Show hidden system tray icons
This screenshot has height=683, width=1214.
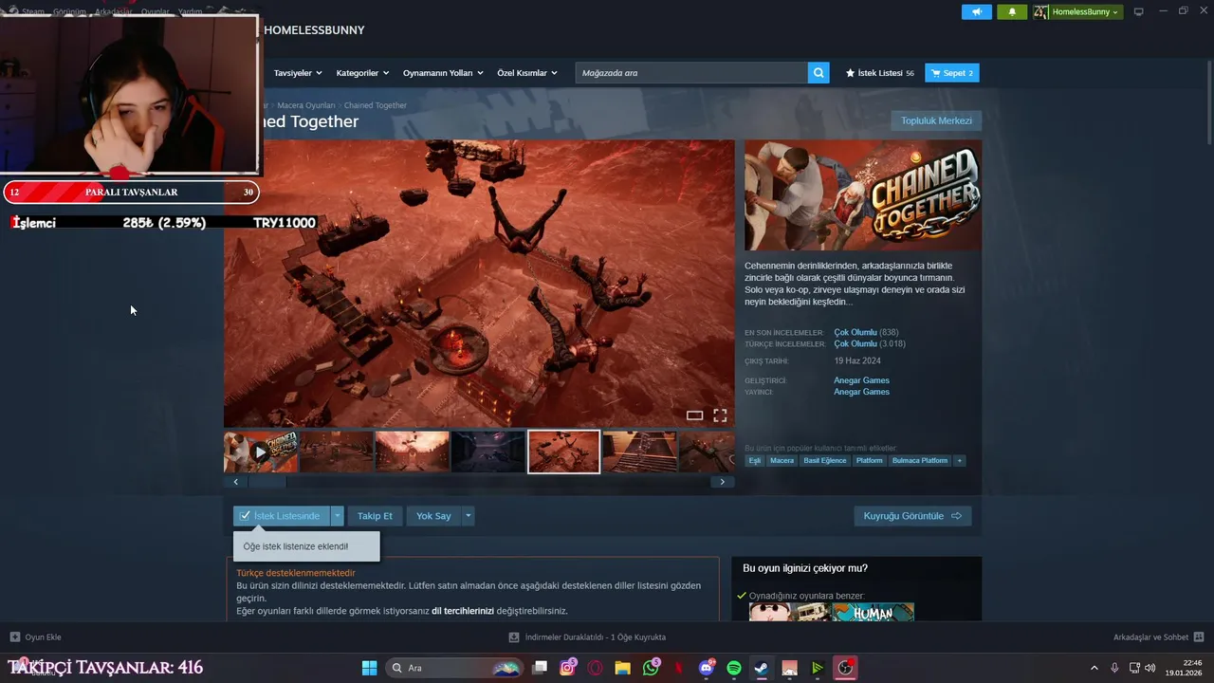point(1094,668)
